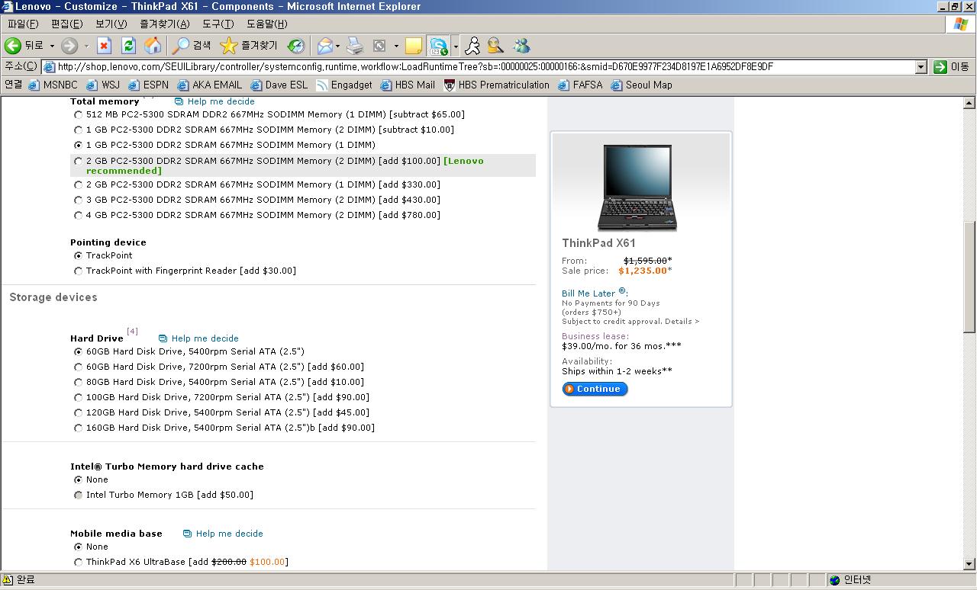Open the History toolbar icon
Screen dimensions: 977x590
click(296, 46)
